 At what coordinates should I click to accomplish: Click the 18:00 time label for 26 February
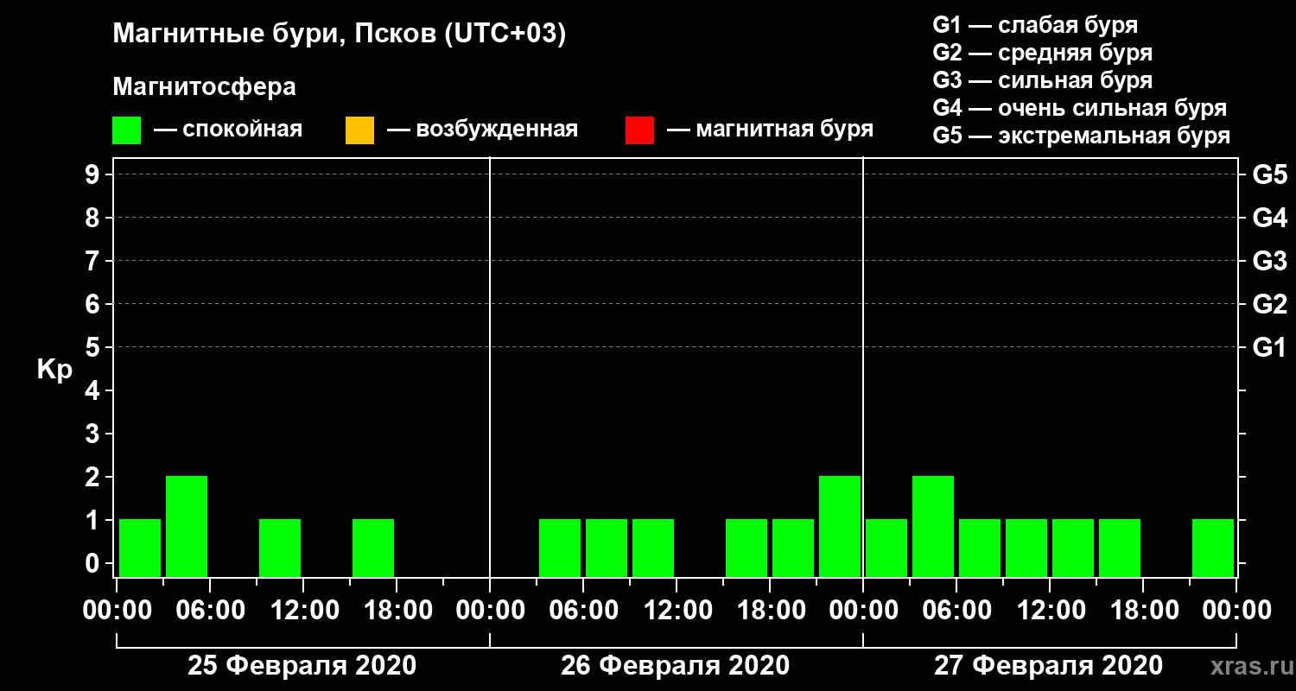(x=770, y=611)
